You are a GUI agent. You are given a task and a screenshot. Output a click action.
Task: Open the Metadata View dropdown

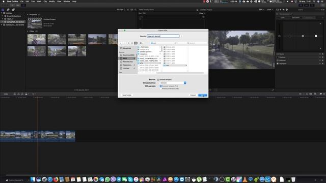tap(173, 83)
